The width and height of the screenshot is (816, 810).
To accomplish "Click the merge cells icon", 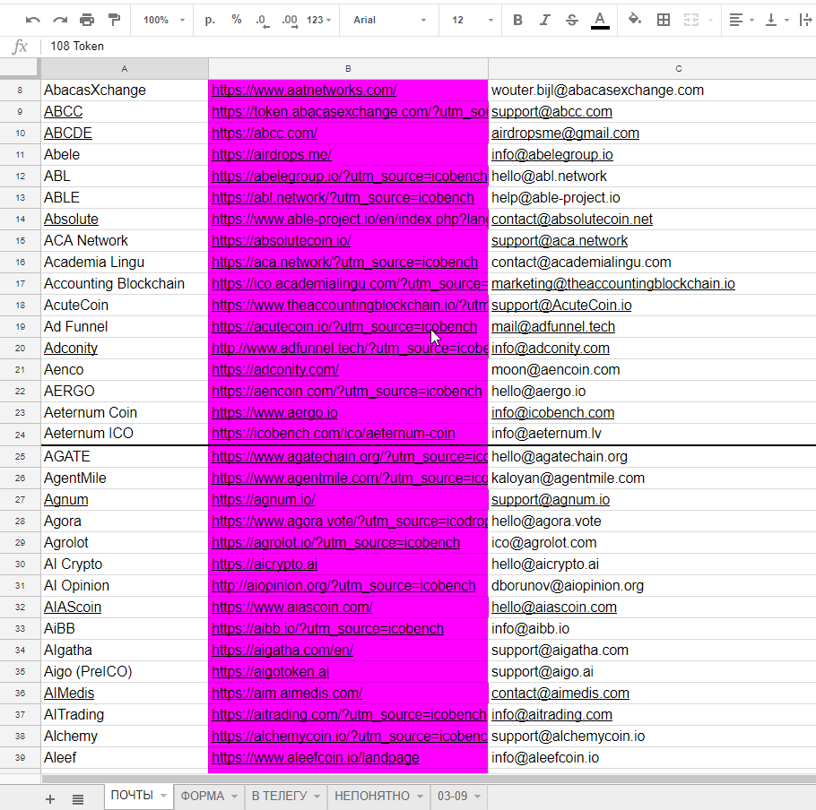I will (691, 20).
